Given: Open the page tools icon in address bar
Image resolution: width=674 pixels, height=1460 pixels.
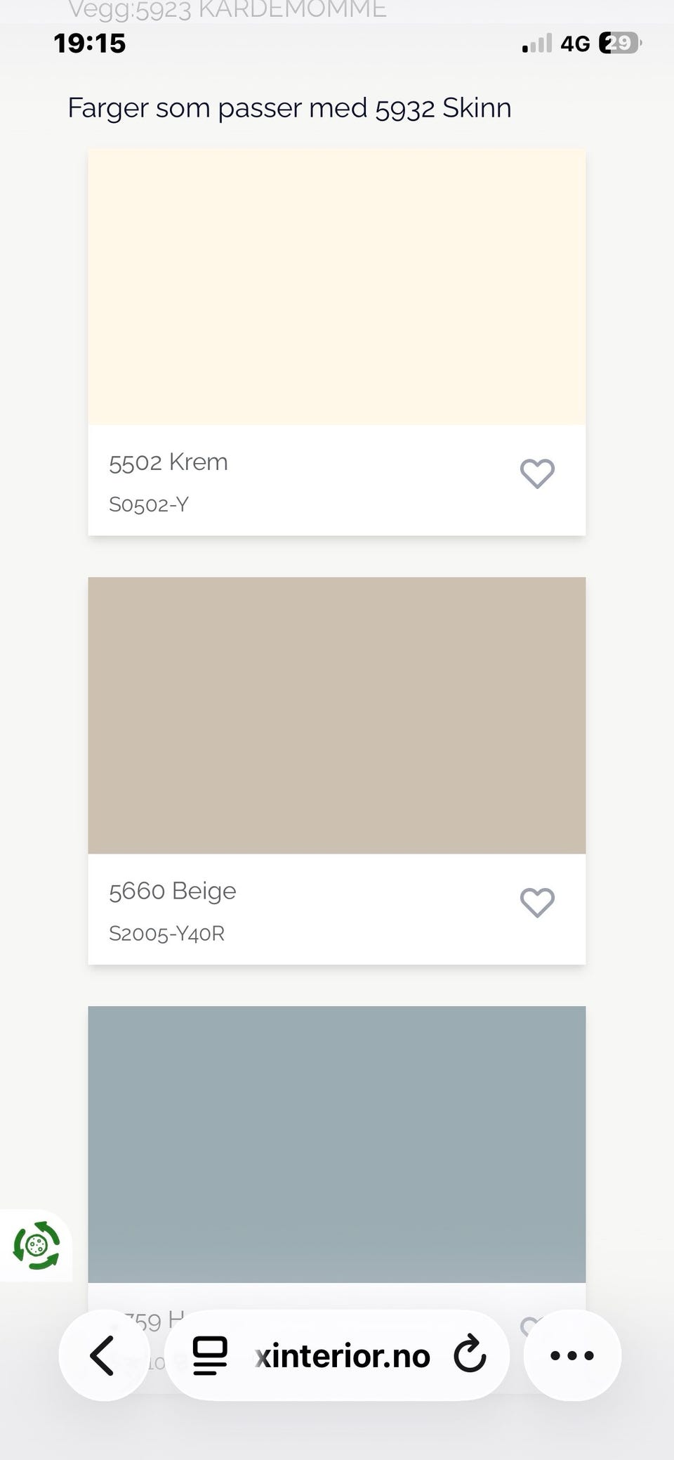Looking at the screenshot, I should coord(209,1355).
